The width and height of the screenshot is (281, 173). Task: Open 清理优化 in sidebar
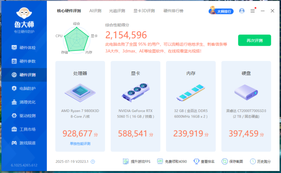tap(24, 102)
